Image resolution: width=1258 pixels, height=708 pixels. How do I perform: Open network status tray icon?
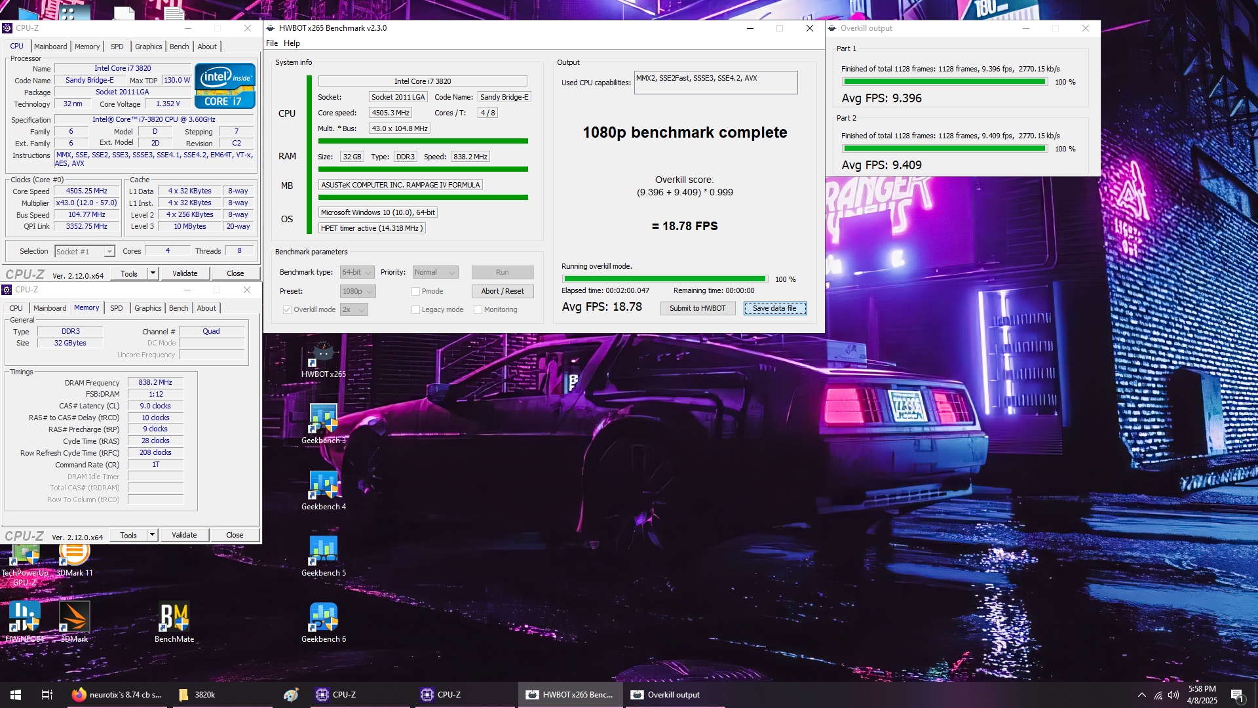point(1158,695)
